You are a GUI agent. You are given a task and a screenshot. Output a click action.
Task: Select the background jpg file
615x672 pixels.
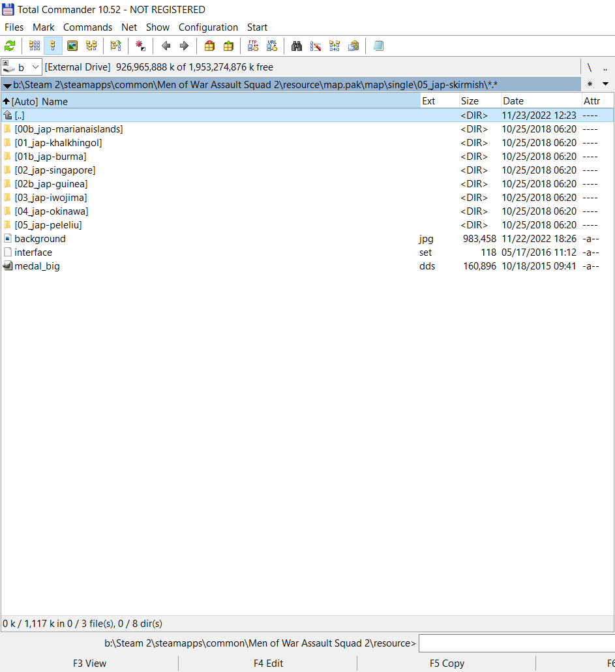(307, 239)
